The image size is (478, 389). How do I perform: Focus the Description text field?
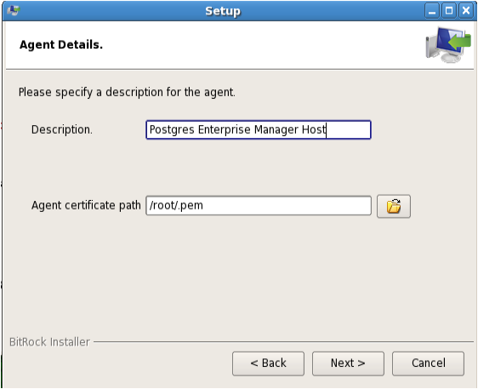click(259, 129)
